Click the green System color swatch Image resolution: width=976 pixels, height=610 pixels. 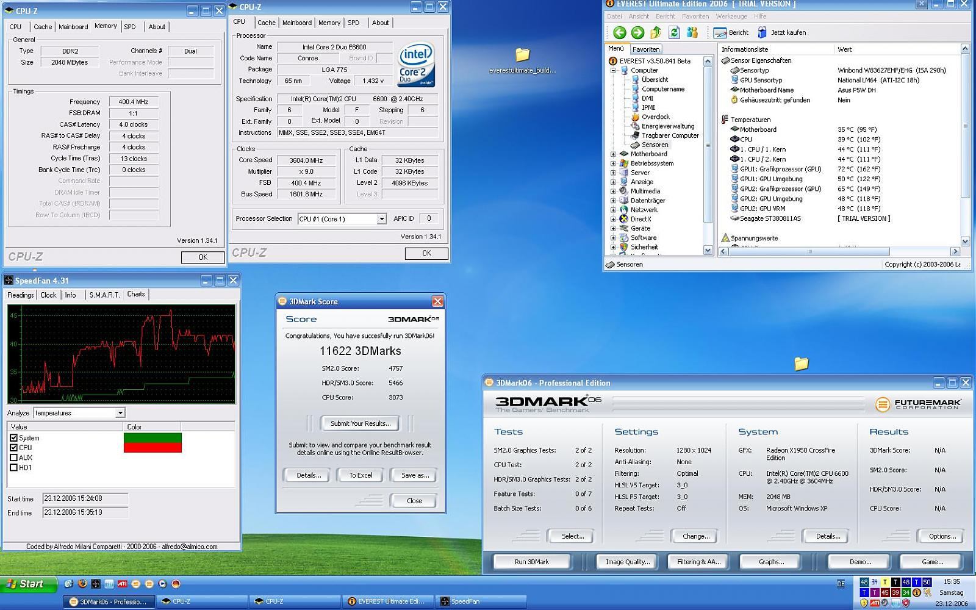tap(152, 438)
